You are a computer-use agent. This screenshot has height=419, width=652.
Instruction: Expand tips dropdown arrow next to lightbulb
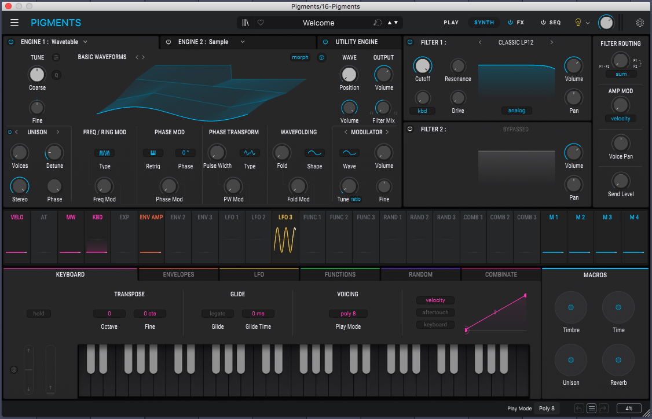tap(588, 23)
